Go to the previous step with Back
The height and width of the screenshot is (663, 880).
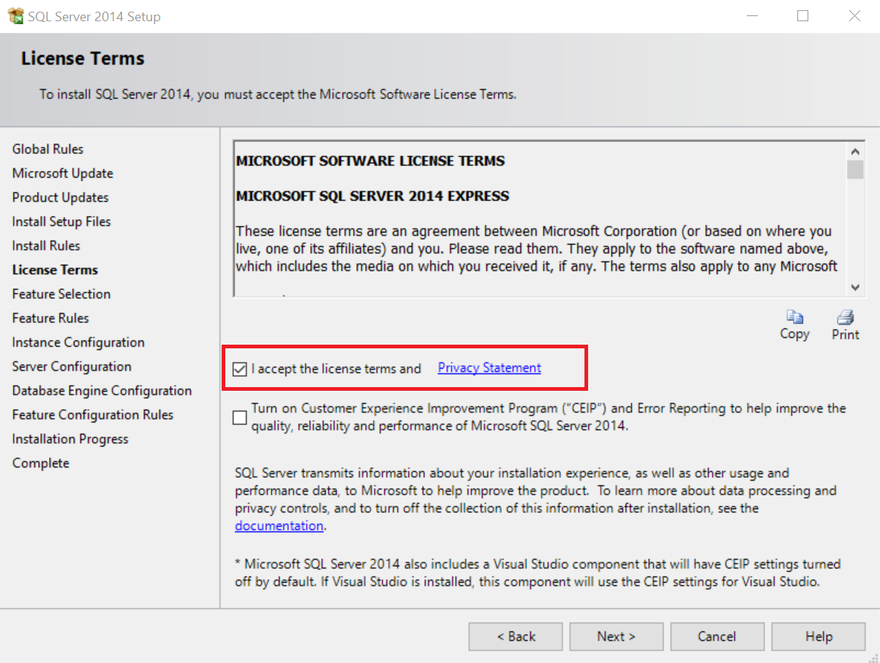(516, 637)
